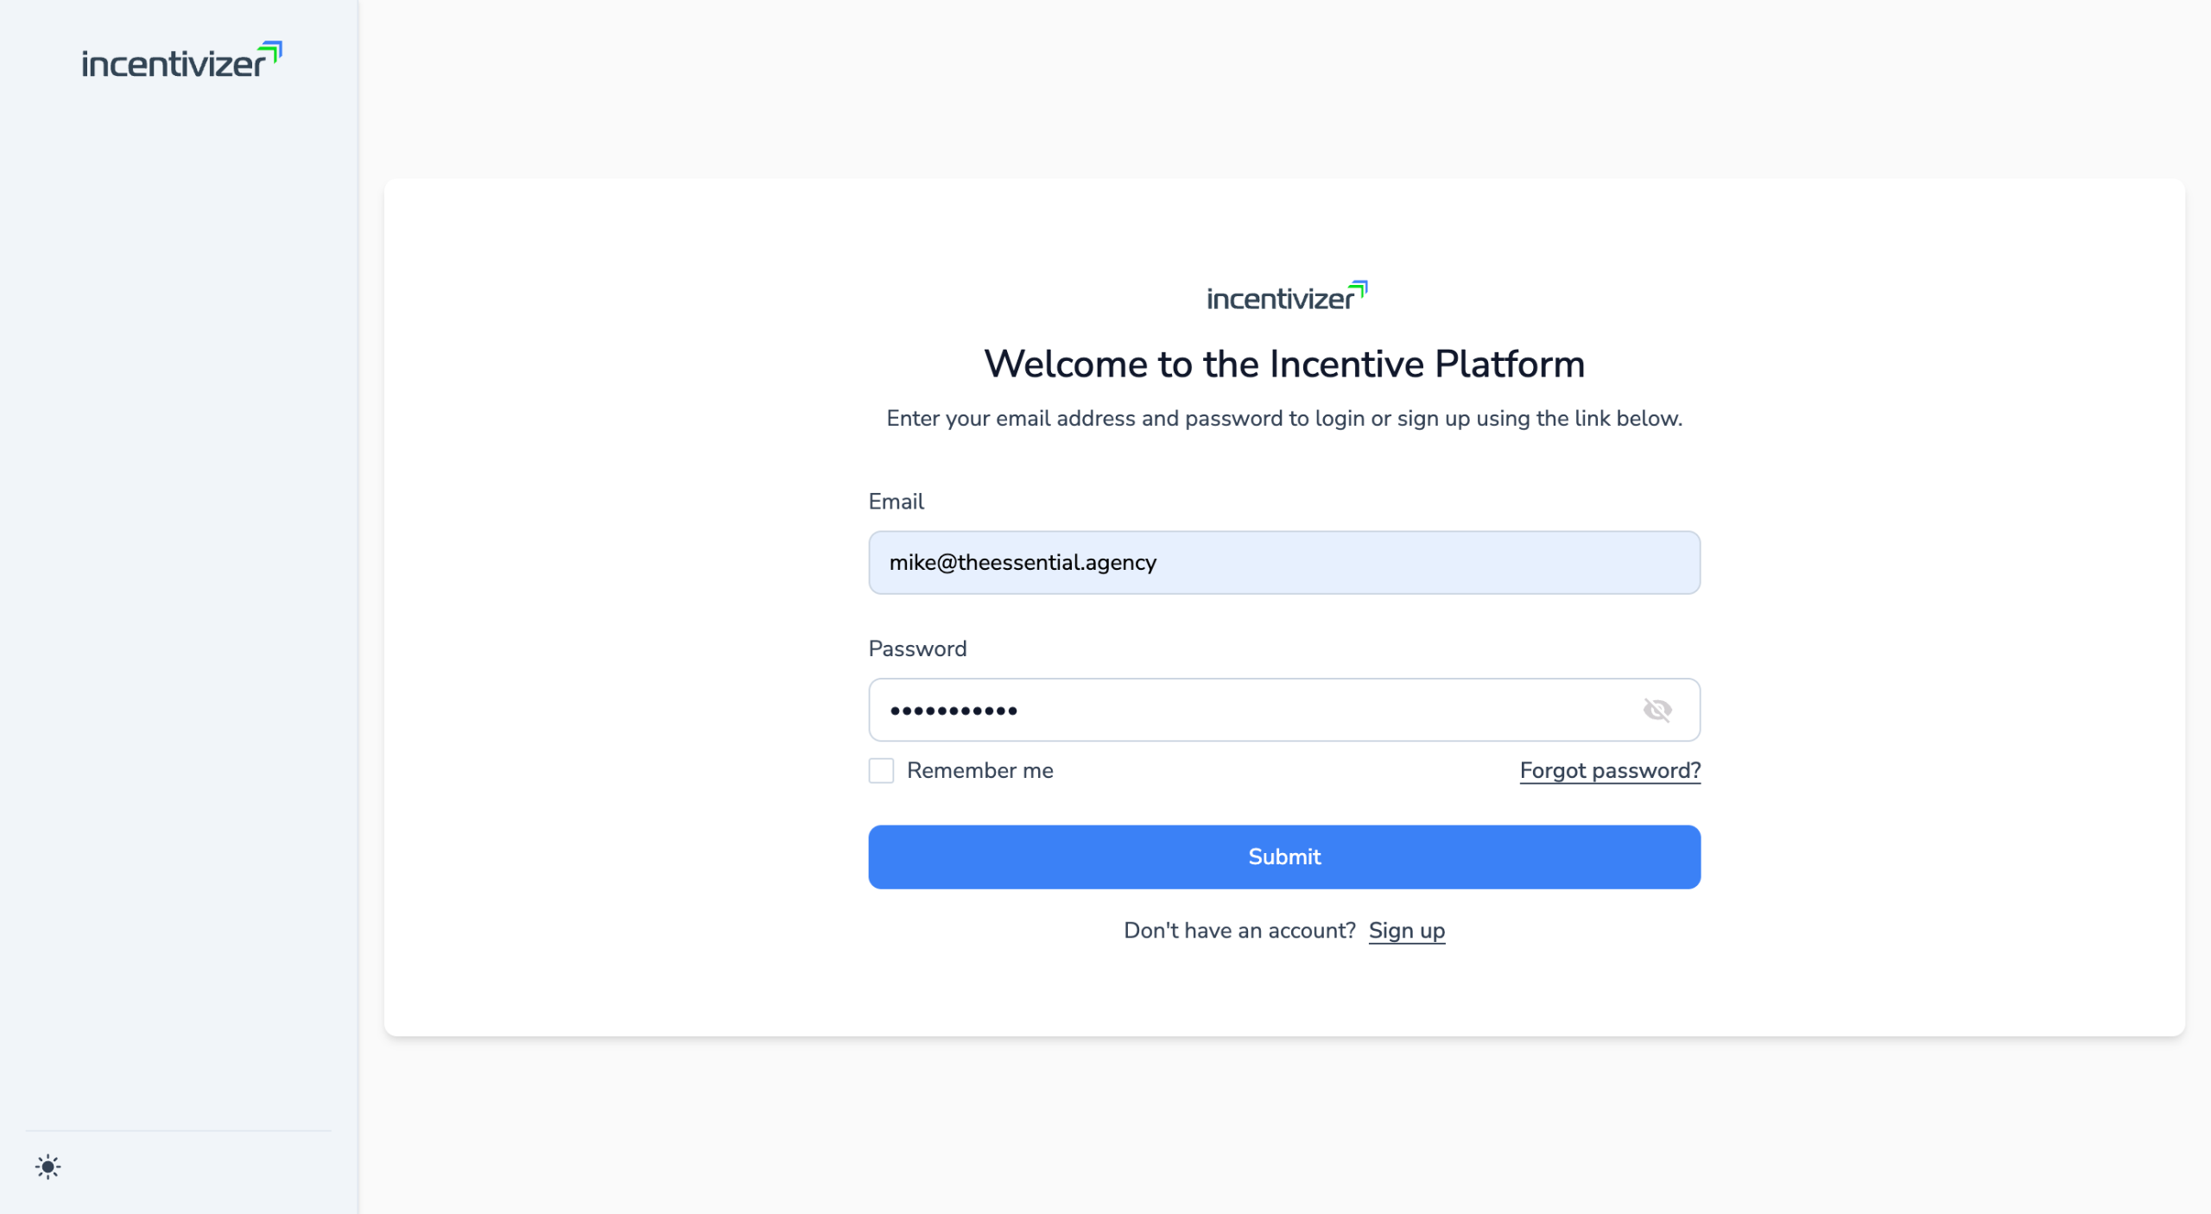The width and height of the screenshot is (2211, 1214).
Task: Click the green arrow mark on center logo
Action: 1359,288
